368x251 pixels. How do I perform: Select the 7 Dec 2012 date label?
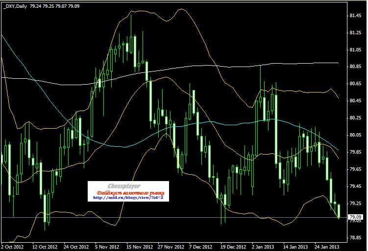click(x=200, y=247)
